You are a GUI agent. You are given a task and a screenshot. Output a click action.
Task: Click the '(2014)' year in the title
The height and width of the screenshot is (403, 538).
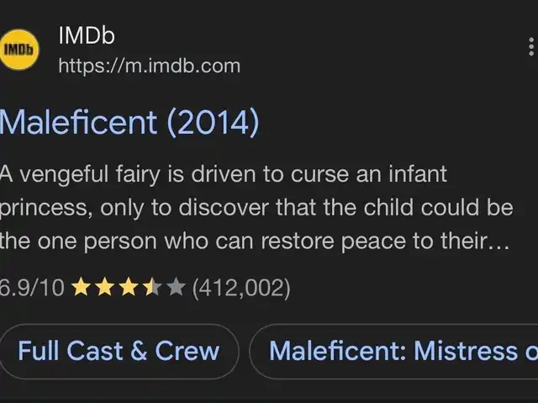pos(213,123)
